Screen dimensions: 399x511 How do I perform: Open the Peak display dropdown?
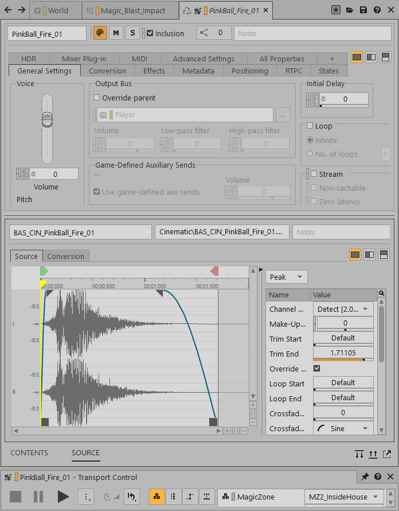(x=287, y=277)
